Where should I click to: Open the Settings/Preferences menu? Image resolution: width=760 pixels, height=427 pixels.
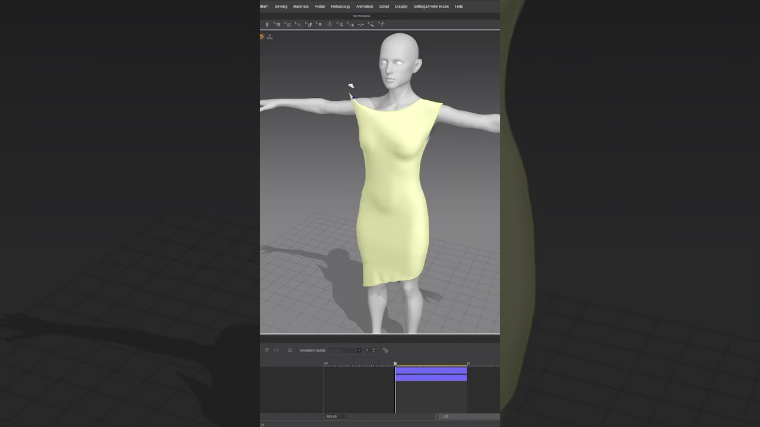coord(431,7)
